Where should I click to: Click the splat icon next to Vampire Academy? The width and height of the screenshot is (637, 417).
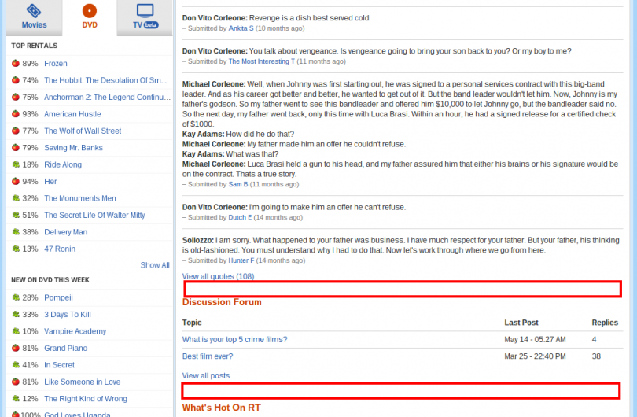pos(16,331)
